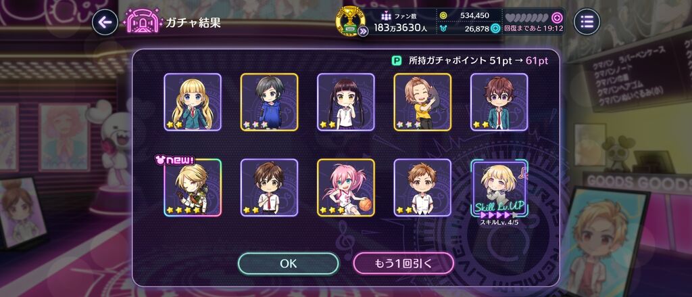The width and height of the screenshot is (692, 297).
Task: Confirm results with the OK button
Action: tap(288, 263)
